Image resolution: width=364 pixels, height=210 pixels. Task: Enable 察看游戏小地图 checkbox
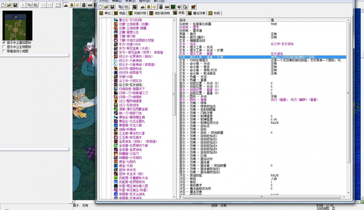pos(4,51)
